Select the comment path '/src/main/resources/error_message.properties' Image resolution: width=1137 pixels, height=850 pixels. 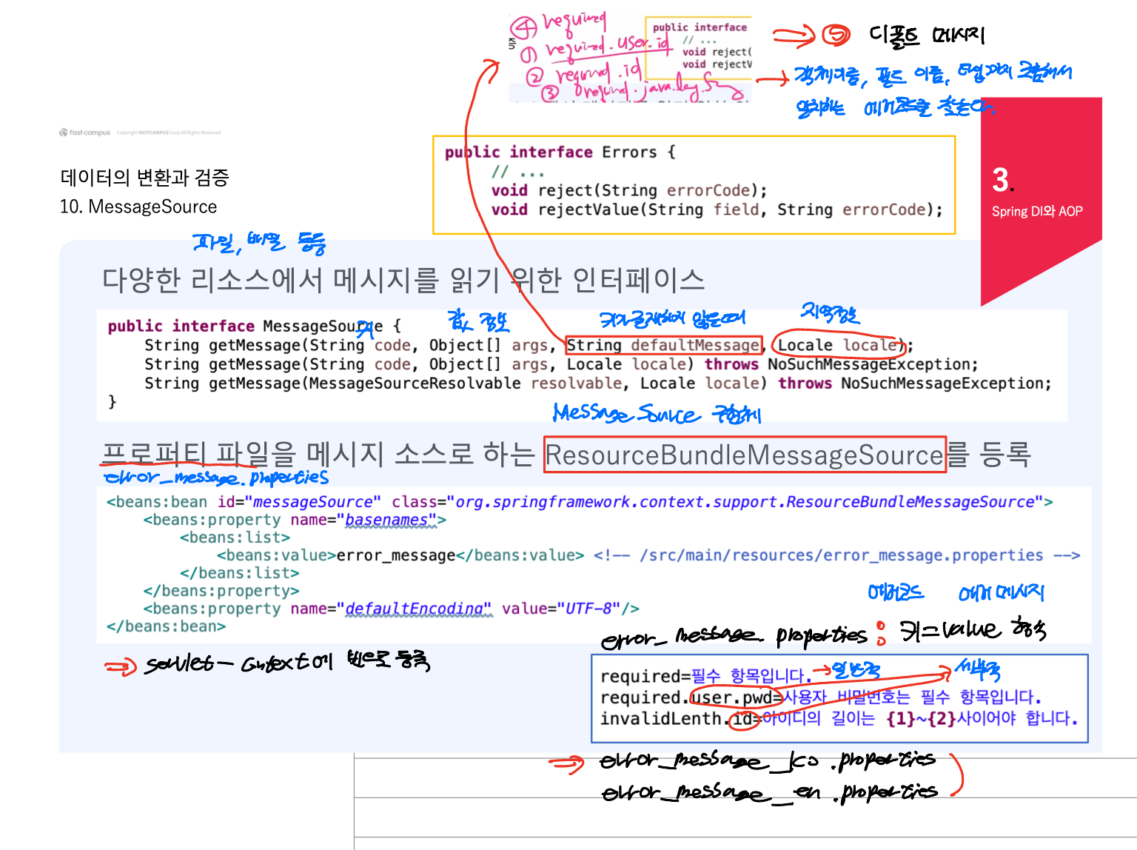point(842,555)
